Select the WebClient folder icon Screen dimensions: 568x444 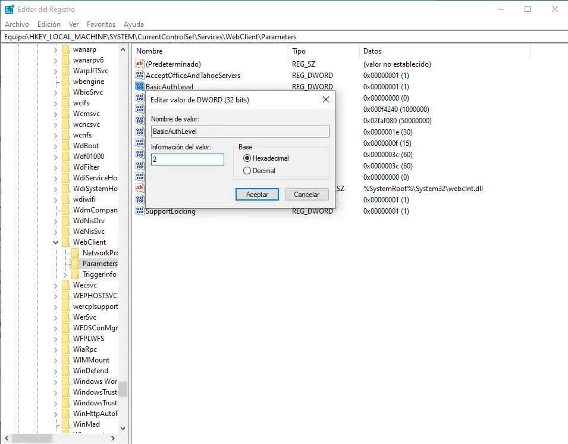pyautogui.click(x=65, y=242)
